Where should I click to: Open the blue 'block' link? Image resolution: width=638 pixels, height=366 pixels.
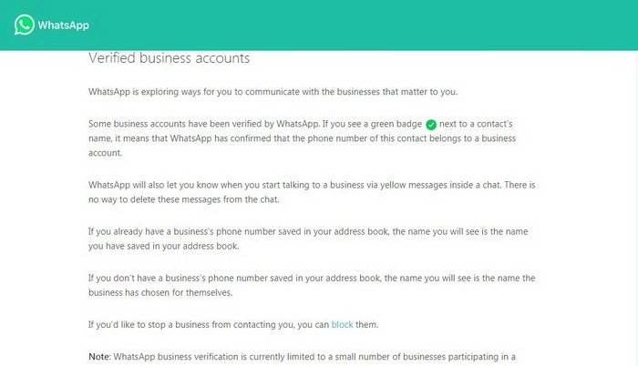(x=342, y=324)
